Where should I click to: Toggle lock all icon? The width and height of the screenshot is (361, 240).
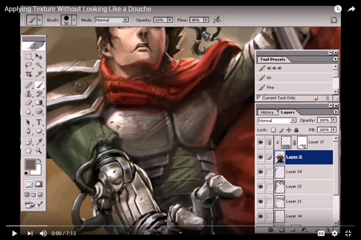pyautogui.click(x=296, y=130)
